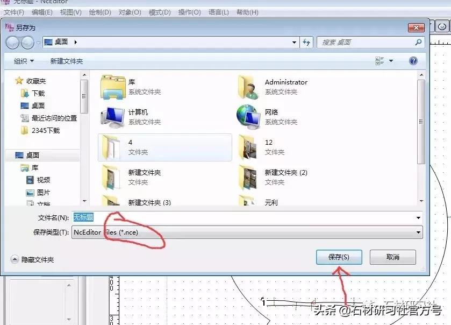
Task: Select the 元利 folder
Action: 258,200
